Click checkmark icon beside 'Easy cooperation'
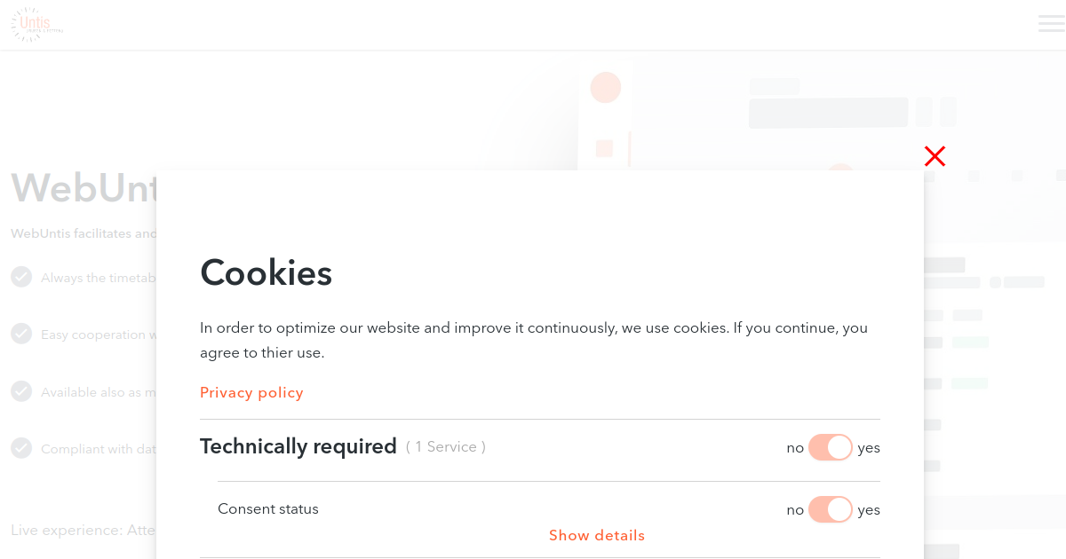 click(x=21, y=334)
